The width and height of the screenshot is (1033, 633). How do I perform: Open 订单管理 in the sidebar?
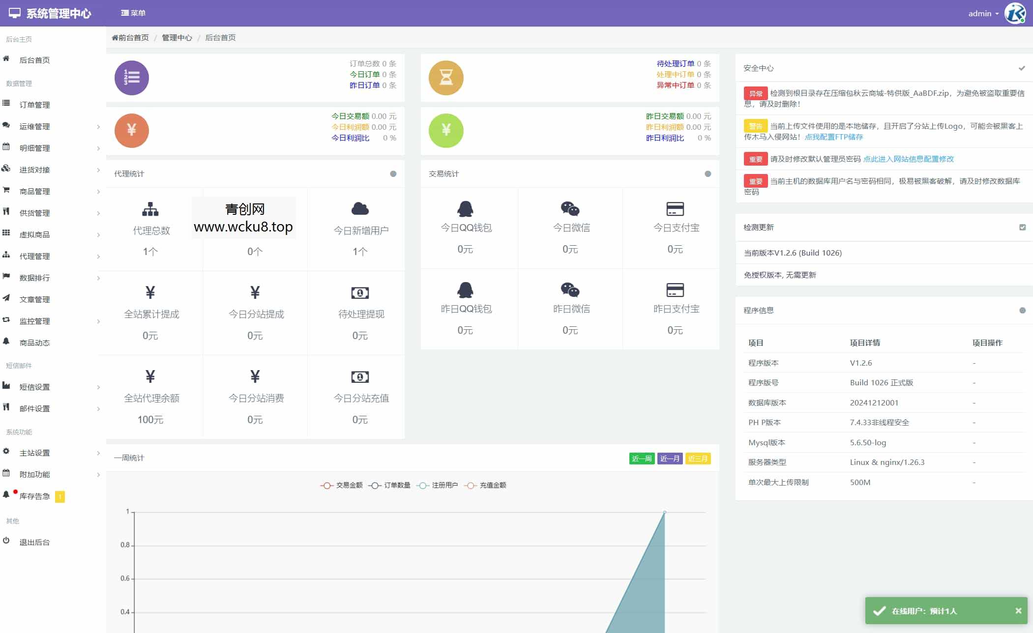coord(34,105)
